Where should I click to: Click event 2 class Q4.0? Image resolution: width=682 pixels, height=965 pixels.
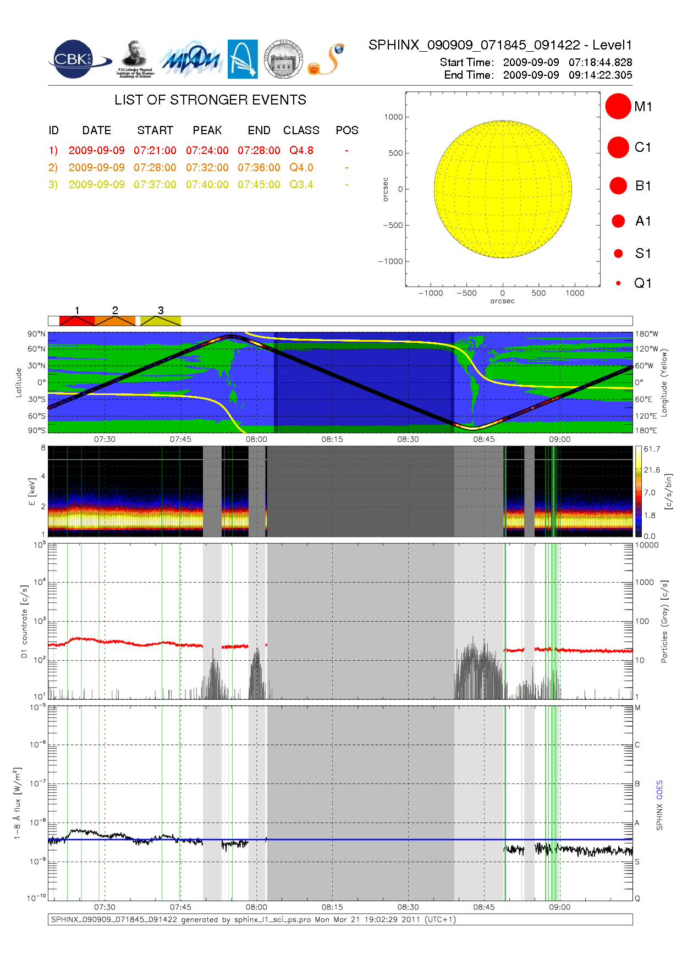(x=301, y=167)
